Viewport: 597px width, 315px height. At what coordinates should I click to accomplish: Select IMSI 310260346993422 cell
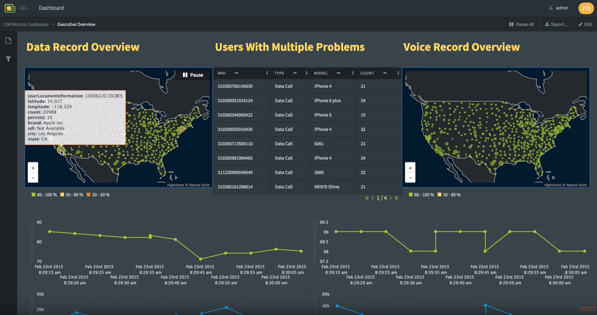coord(242,115)
